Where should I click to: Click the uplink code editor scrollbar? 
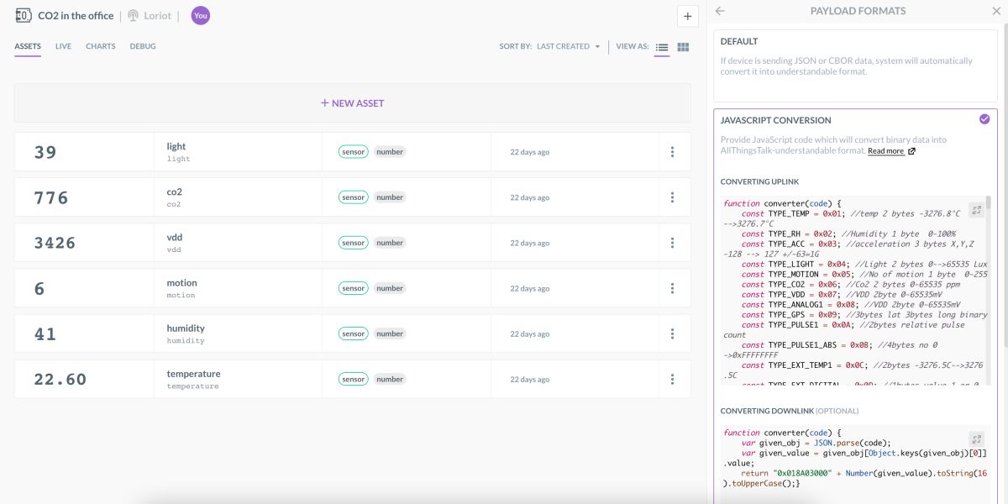(988, 203)
